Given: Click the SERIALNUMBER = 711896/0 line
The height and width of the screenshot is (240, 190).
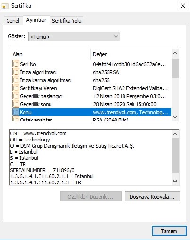Looking at the screenshot, I should (x=42, y=170).
